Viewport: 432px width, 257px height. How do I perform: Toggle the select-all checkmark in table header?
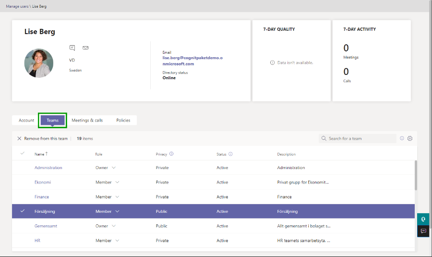22,154
